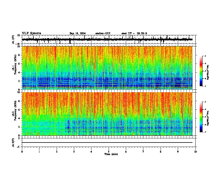The height and width of the screenshot is (170, 220).
Task: Click time axis tick label "6"
Action: pyautogui.click(x=126, y=152)
